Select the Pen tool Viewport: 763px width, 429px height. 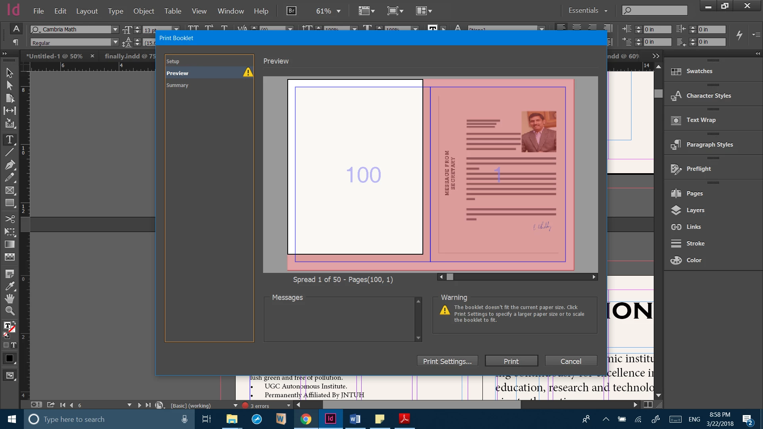pyautogui.click(x=10, y=165)
